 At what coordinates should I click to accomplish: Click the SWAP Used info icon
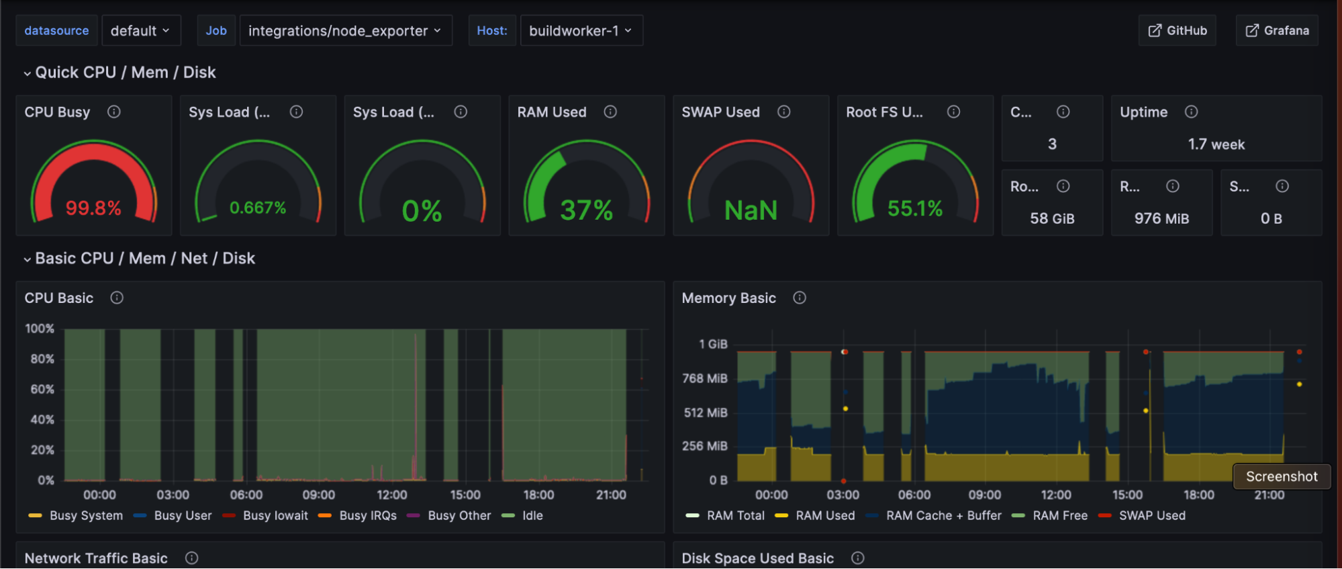[x=783, y=112]
